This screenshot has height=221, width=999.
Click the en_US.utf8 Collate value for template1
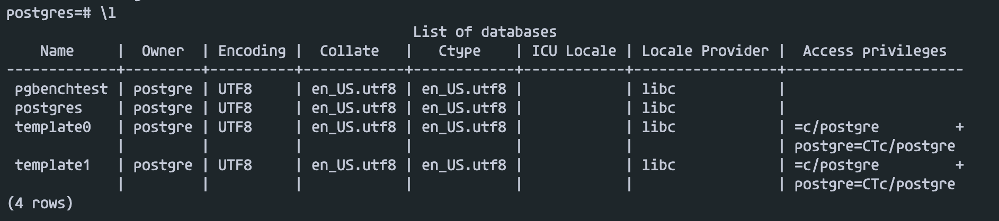(x=354, y=165)
